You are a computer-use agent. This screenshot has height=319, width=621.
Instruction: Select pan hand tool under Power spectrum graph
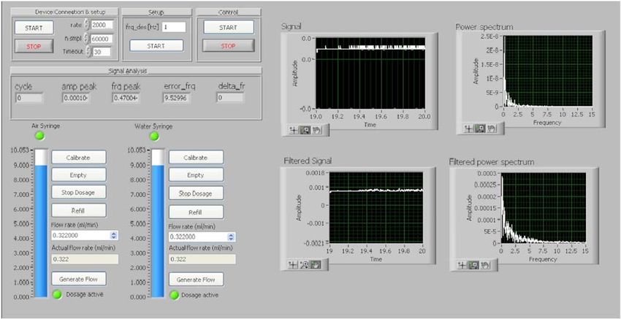491,128
